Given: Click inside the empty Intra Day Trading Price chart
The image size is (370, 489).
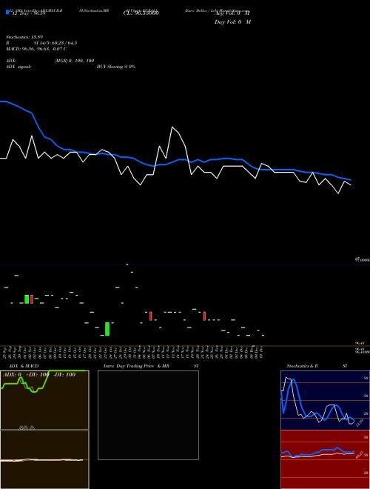Looking at the screenshot, I should click(x=148, y=415).
